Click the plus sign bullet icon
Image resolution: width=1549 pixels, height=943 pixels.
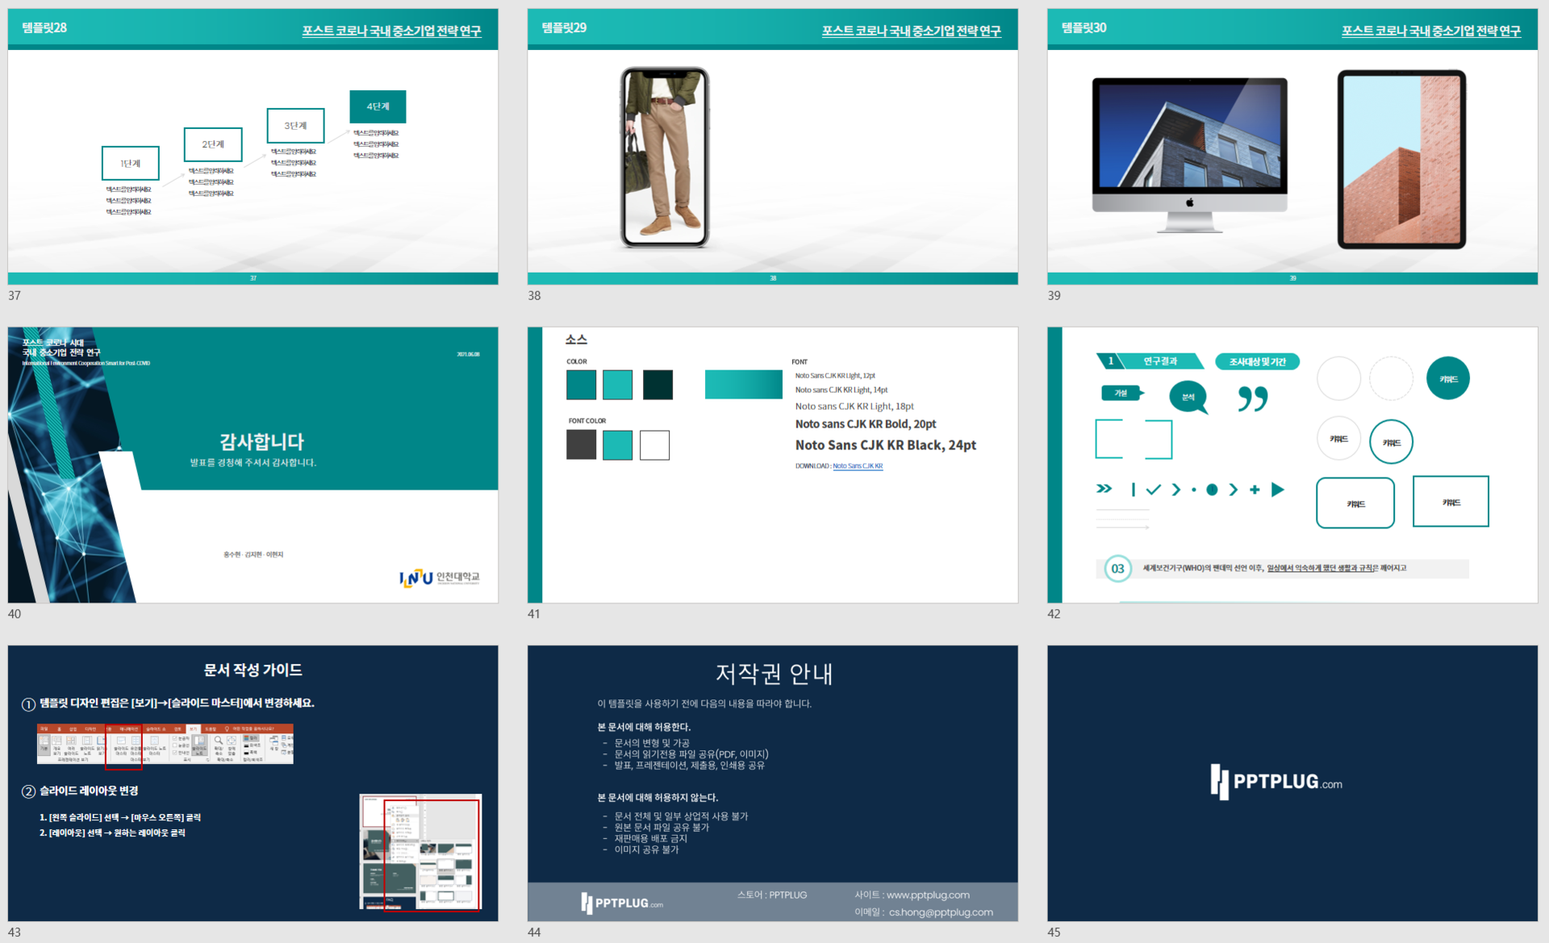tap(1255, 490)
